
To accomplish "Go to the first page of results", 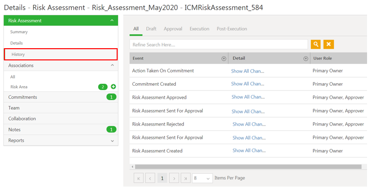I will (139, 178).
